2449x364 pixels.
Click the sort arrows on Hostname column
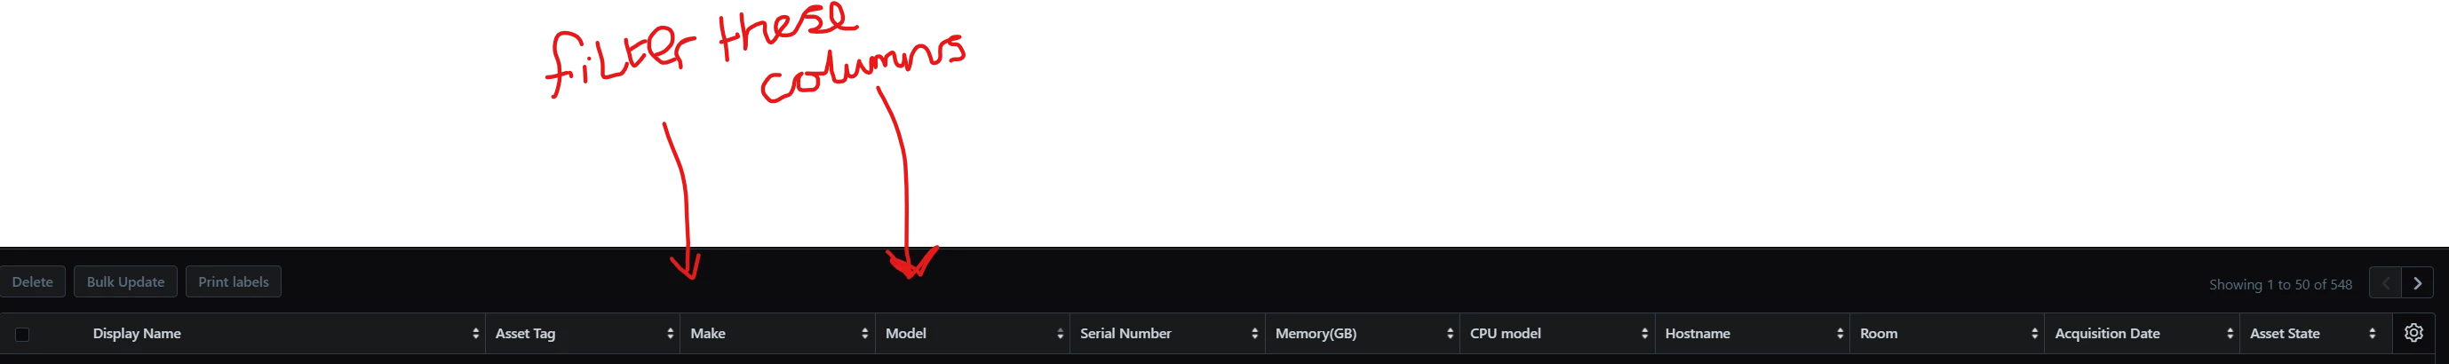coord(1840,334)
